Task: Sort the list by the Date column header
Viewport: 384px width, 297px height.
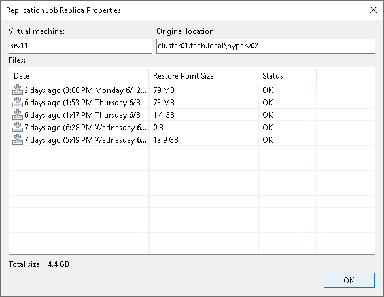Action: click(x=79, y=76)
